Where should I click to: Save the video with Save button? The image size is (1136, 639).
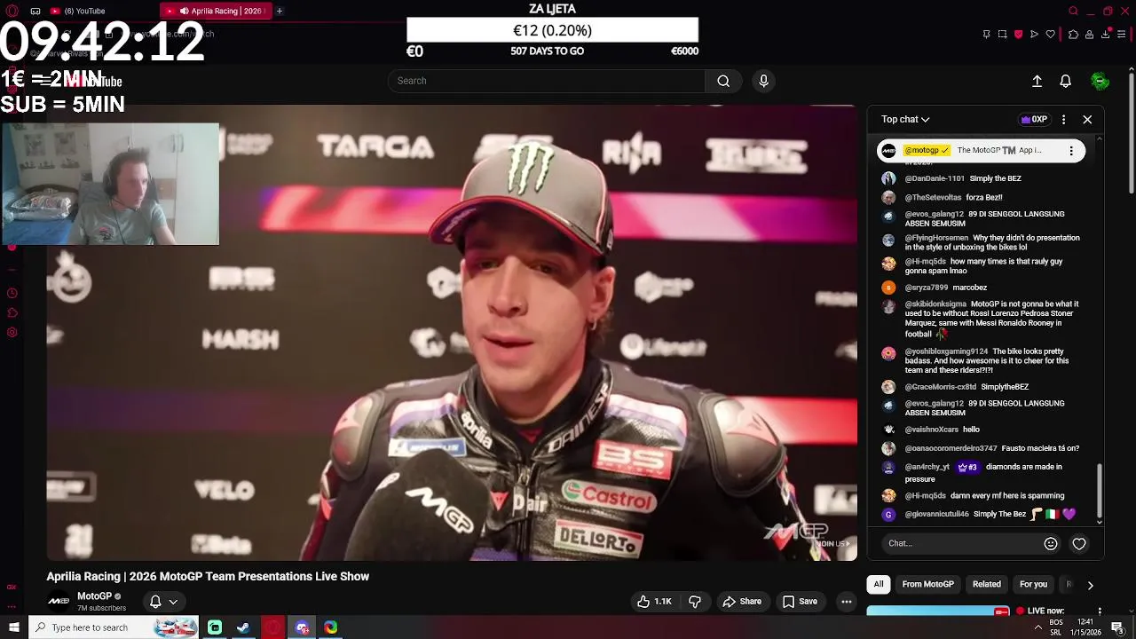point(800,602)
